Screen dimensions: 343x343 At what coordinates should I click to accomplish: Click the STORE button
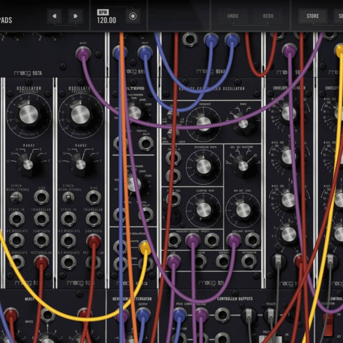[x=312, y=16]
